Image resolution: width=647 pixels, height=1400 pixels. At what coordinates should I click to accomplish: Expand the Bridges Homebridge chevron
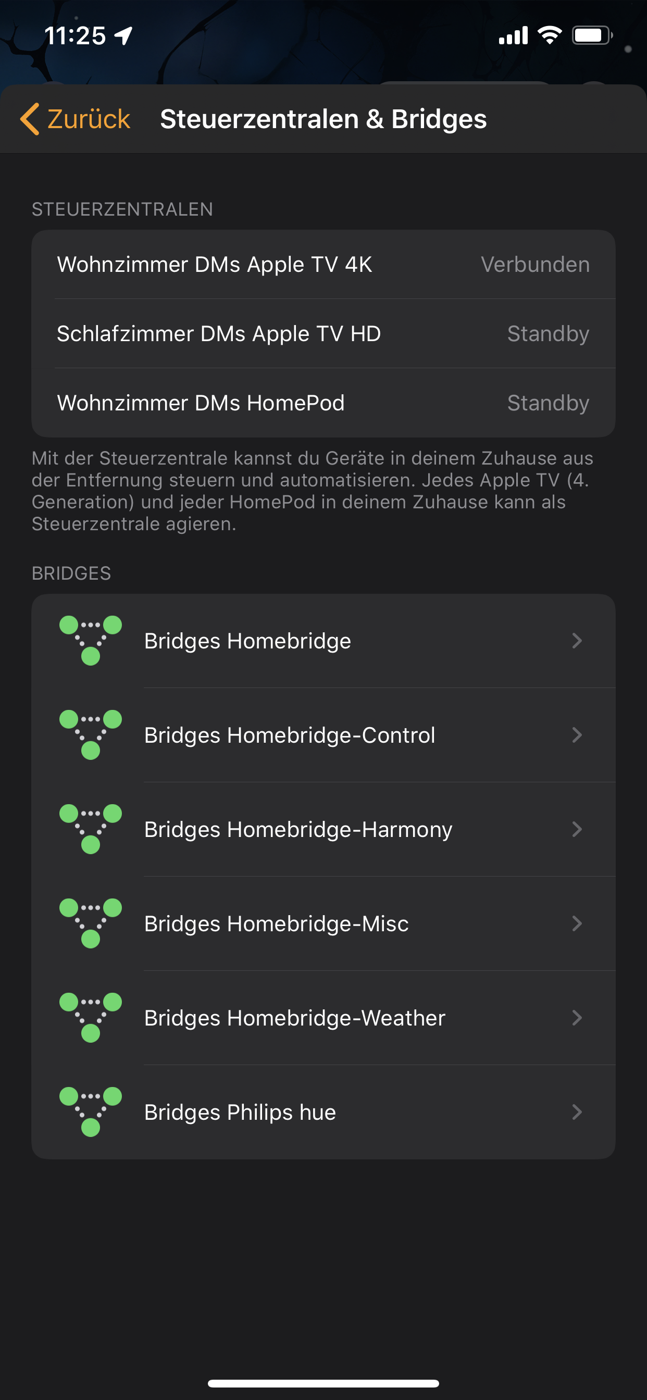[577, 641]
